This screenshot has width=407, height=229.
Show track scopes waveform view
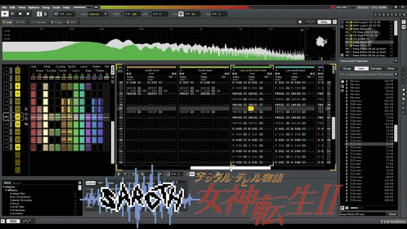pos(310,22)
